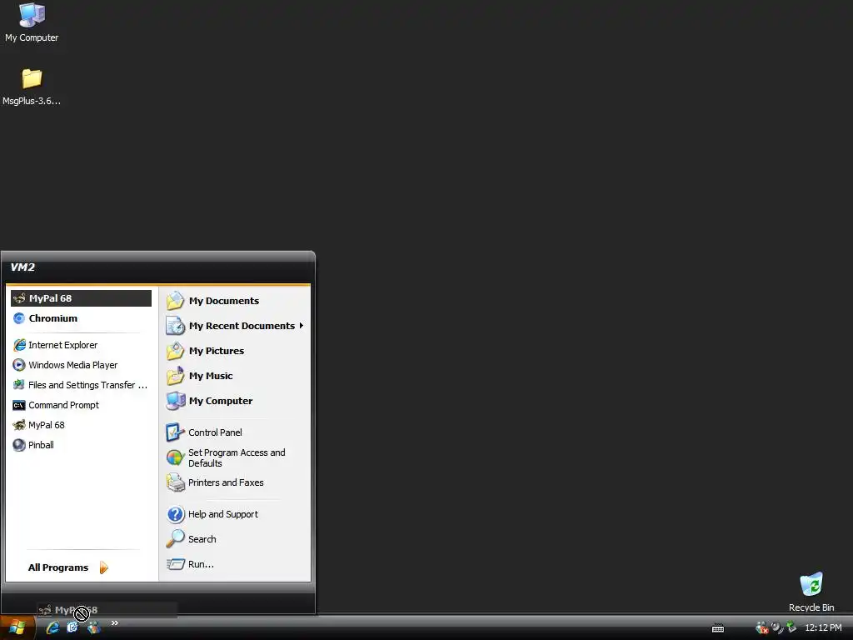This screenshot has width=853, height=640.
Task: Start Windows Media Player
Action: [81, 365]
